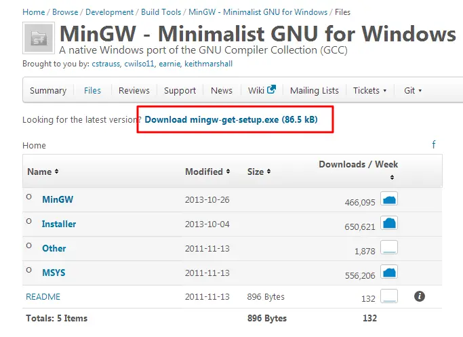The width and height of the screenshot is (463, 337).
Task: View Other folder download stats chart icon
Action: (x=389, y=247)
